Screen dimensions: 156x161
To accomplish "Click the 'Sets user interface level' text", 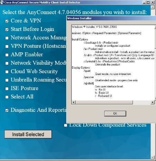I will coord(109,86).
